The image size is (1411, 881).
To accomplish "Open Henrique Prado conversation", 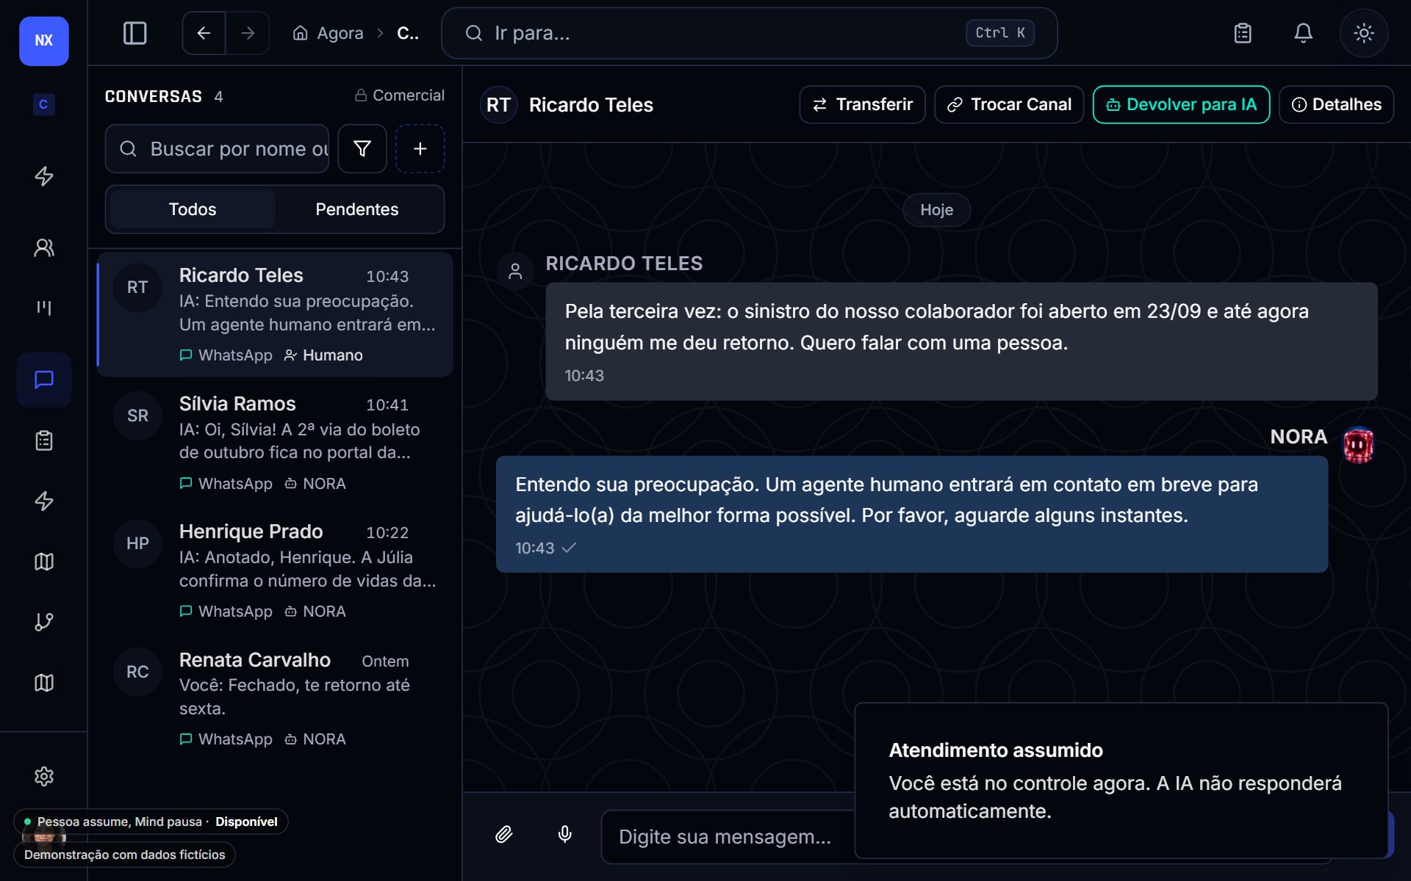I will click(x=275, y=570).
